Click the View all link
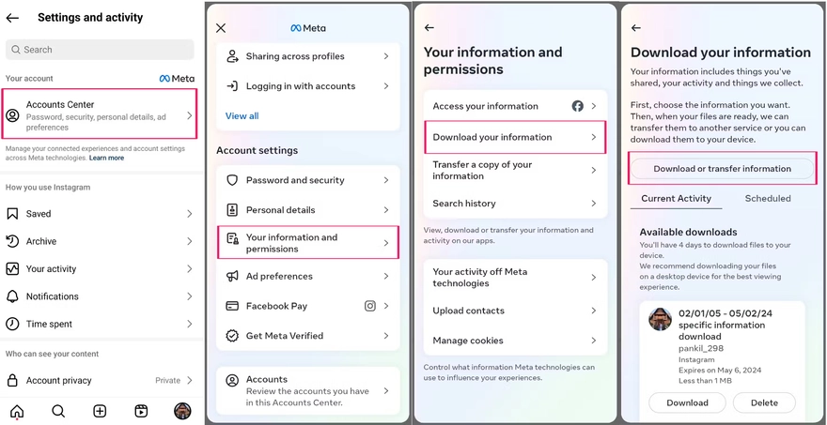This screenshot has height=425, width=827. coord(242,116)
